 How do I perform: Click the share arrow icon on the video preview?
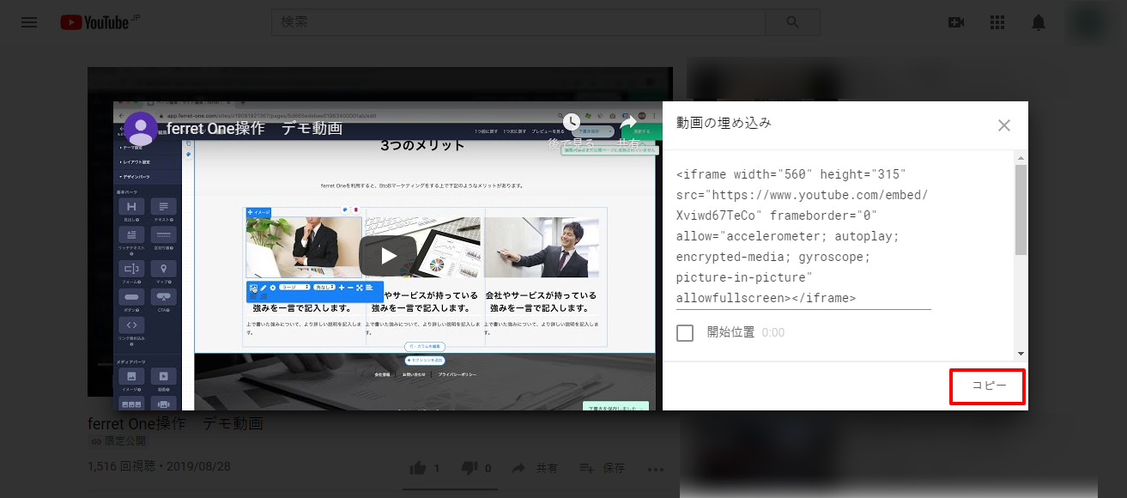coord(628,122)
